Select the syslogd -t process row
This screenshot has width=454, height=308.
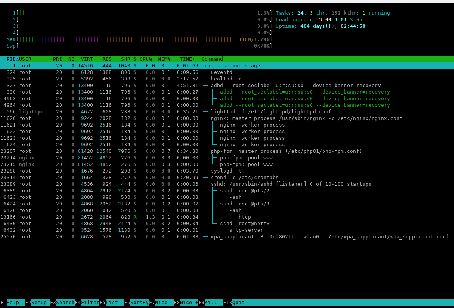coord(227,171)
